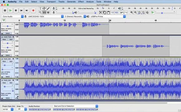Viewport: 181px width, 112px height.
Task: Click the Undo arrow icon
Action: tap(122, 12)
